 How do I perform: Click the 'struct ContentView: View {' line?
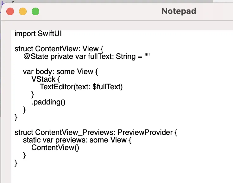59,49
